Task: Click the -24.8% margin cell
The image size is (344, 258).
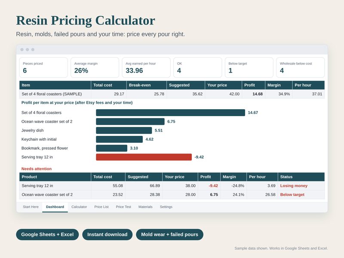Action: click(233, 186)
